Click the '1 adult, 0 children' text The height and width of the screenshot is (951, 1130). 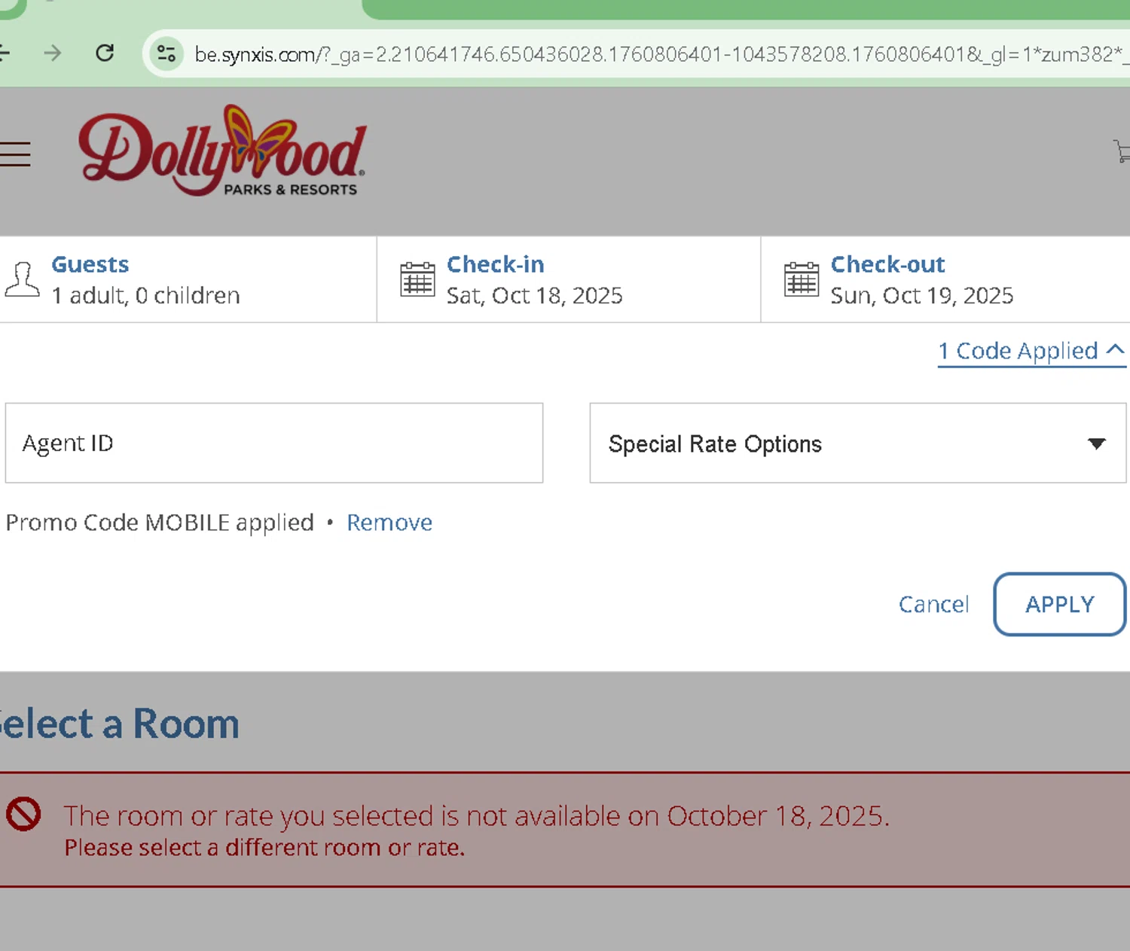pyautogui.click(x=145, y=295)
